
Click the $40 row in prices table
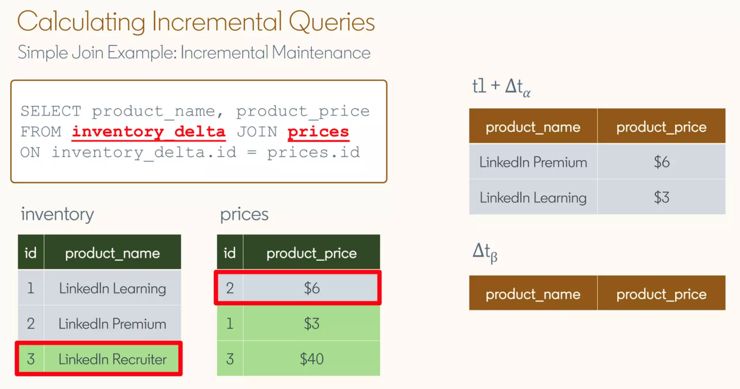[x=298, y=359]
